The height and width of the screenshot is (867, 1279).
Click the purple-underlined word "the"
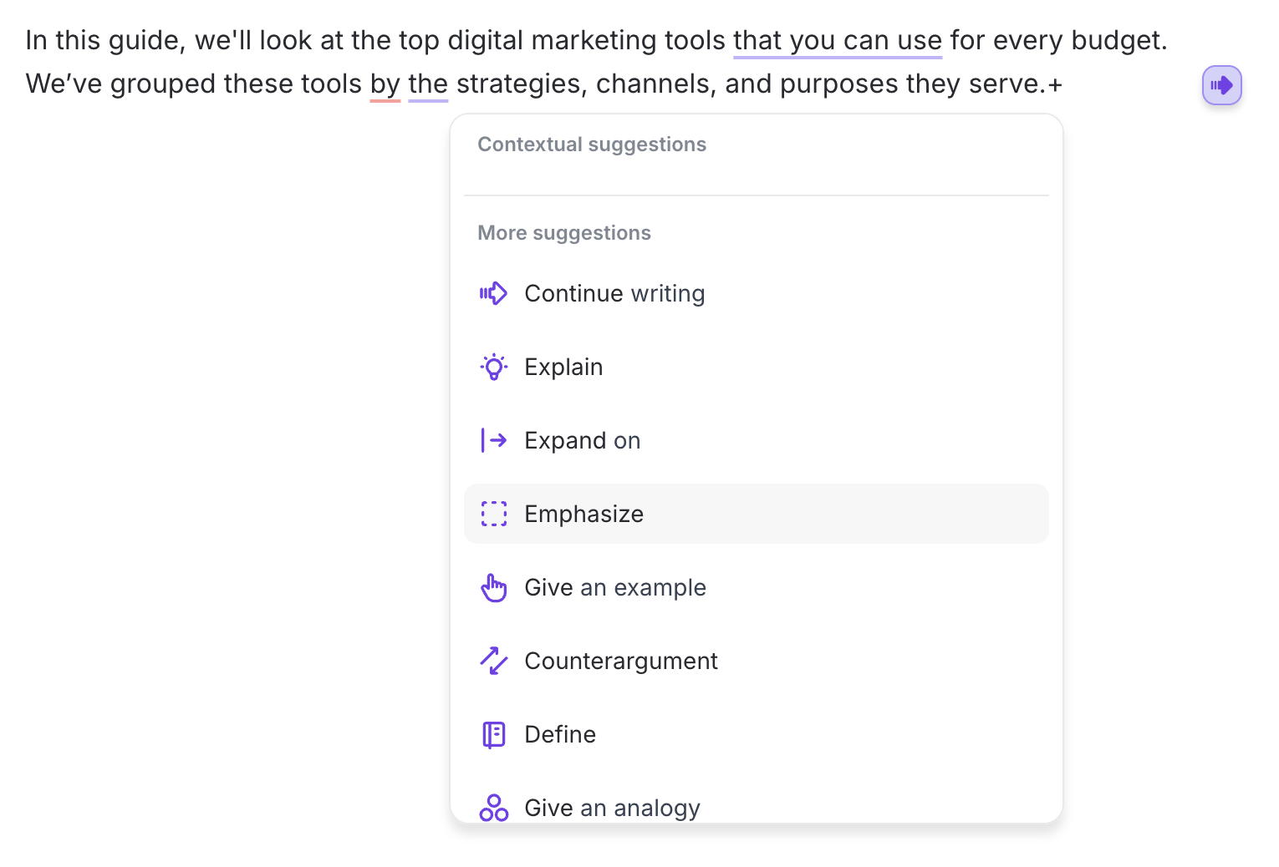click(x=428, y=84)
